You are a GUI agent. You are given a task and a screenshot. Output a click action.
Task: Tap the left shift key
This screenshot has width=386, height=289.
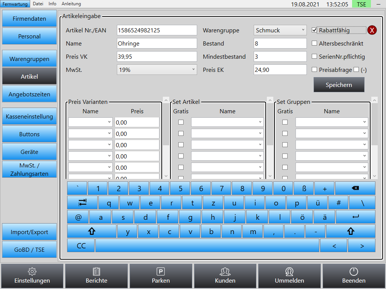[92, 231]
